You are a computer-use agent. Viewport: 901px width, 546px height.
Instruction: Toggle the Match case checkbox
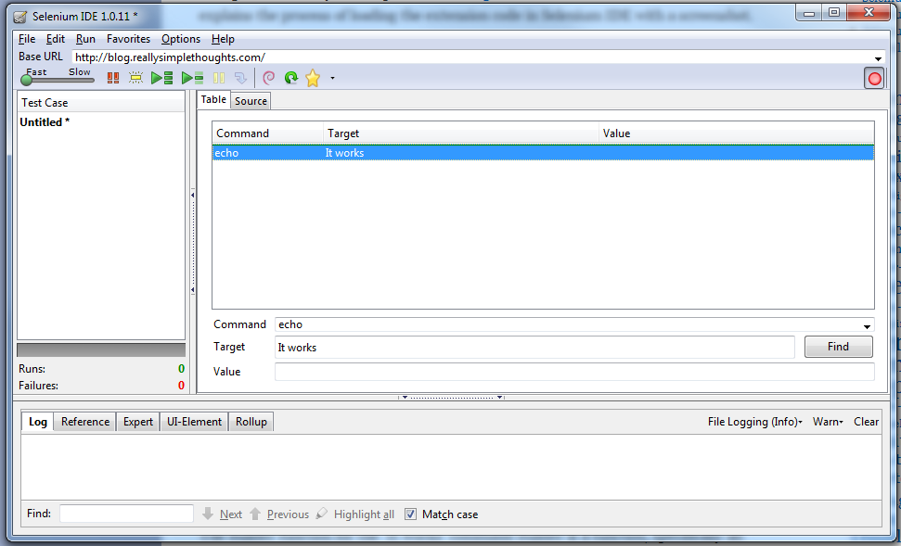[410, 514]
